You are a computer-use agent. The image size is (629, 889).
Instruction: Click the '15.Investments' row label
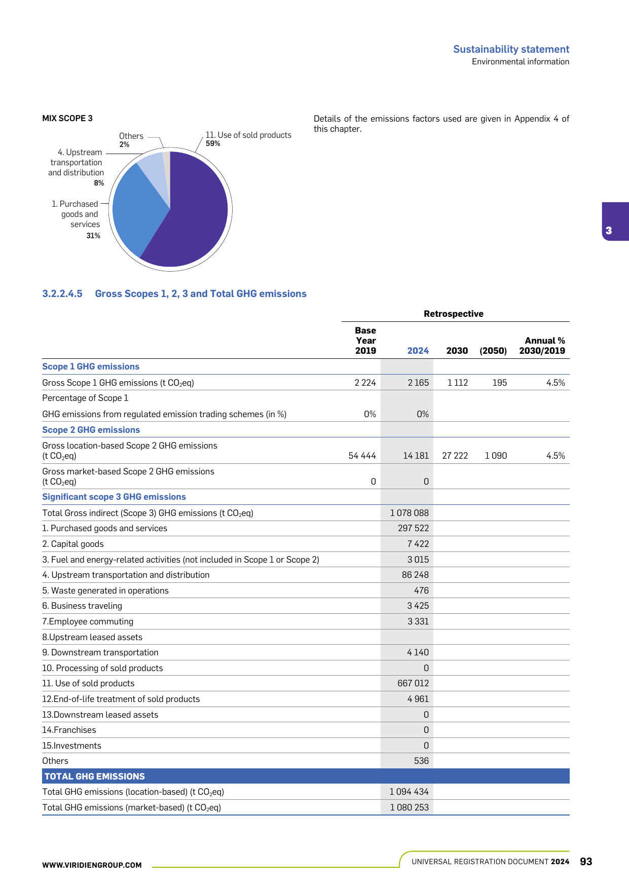71,746
